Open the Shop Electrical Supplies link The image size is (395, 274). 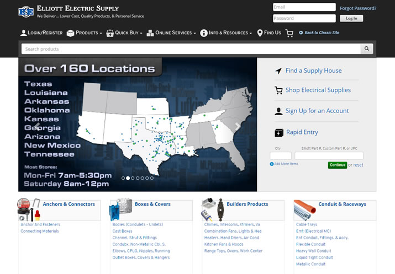[318, 90]
